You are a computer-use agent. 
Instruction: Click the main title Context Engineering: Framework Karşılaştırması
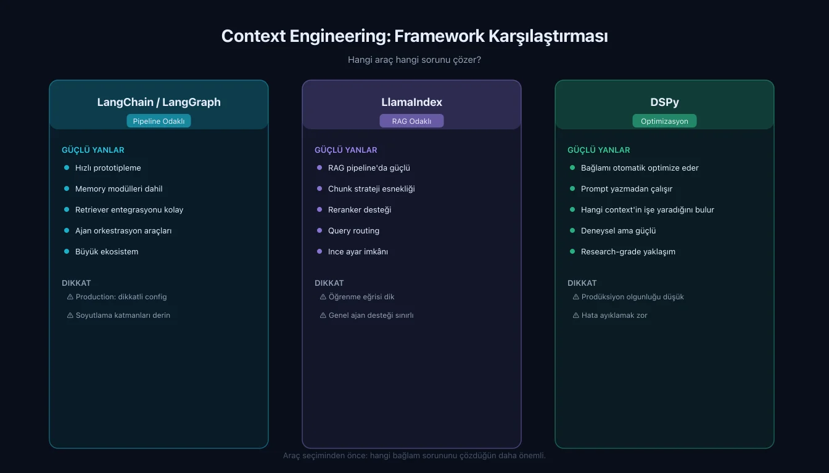[x=414, y=36]
